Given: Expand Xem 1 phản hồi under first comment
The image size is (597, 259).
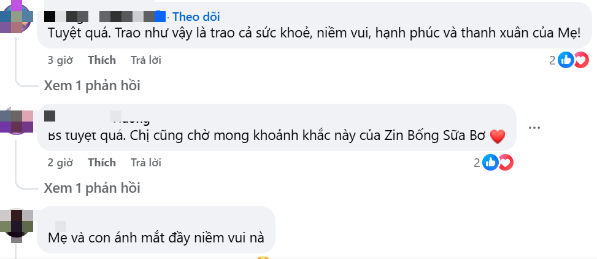Looking at the screenshot, I should coord(92,86).
